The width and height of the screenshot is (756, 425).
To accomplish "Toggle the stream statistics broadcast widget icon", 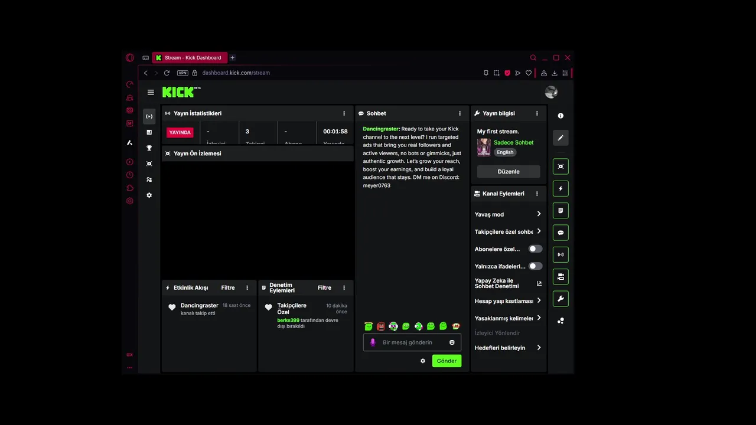I will coord(561,254).
